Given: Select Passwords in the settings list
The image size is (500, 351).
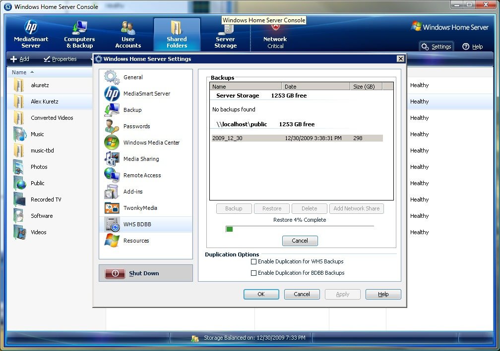Looking at the screenshot, I should [x=146, y=126].
